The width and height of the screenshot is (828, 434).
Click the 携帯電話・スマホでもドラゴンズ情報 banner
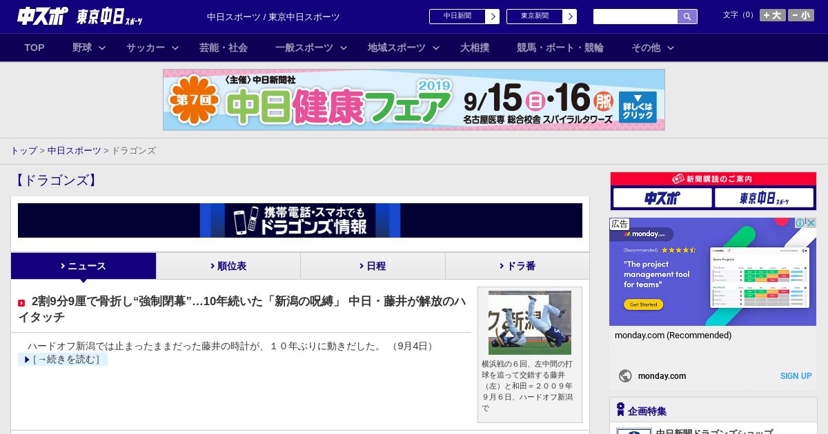click(300, 220)
